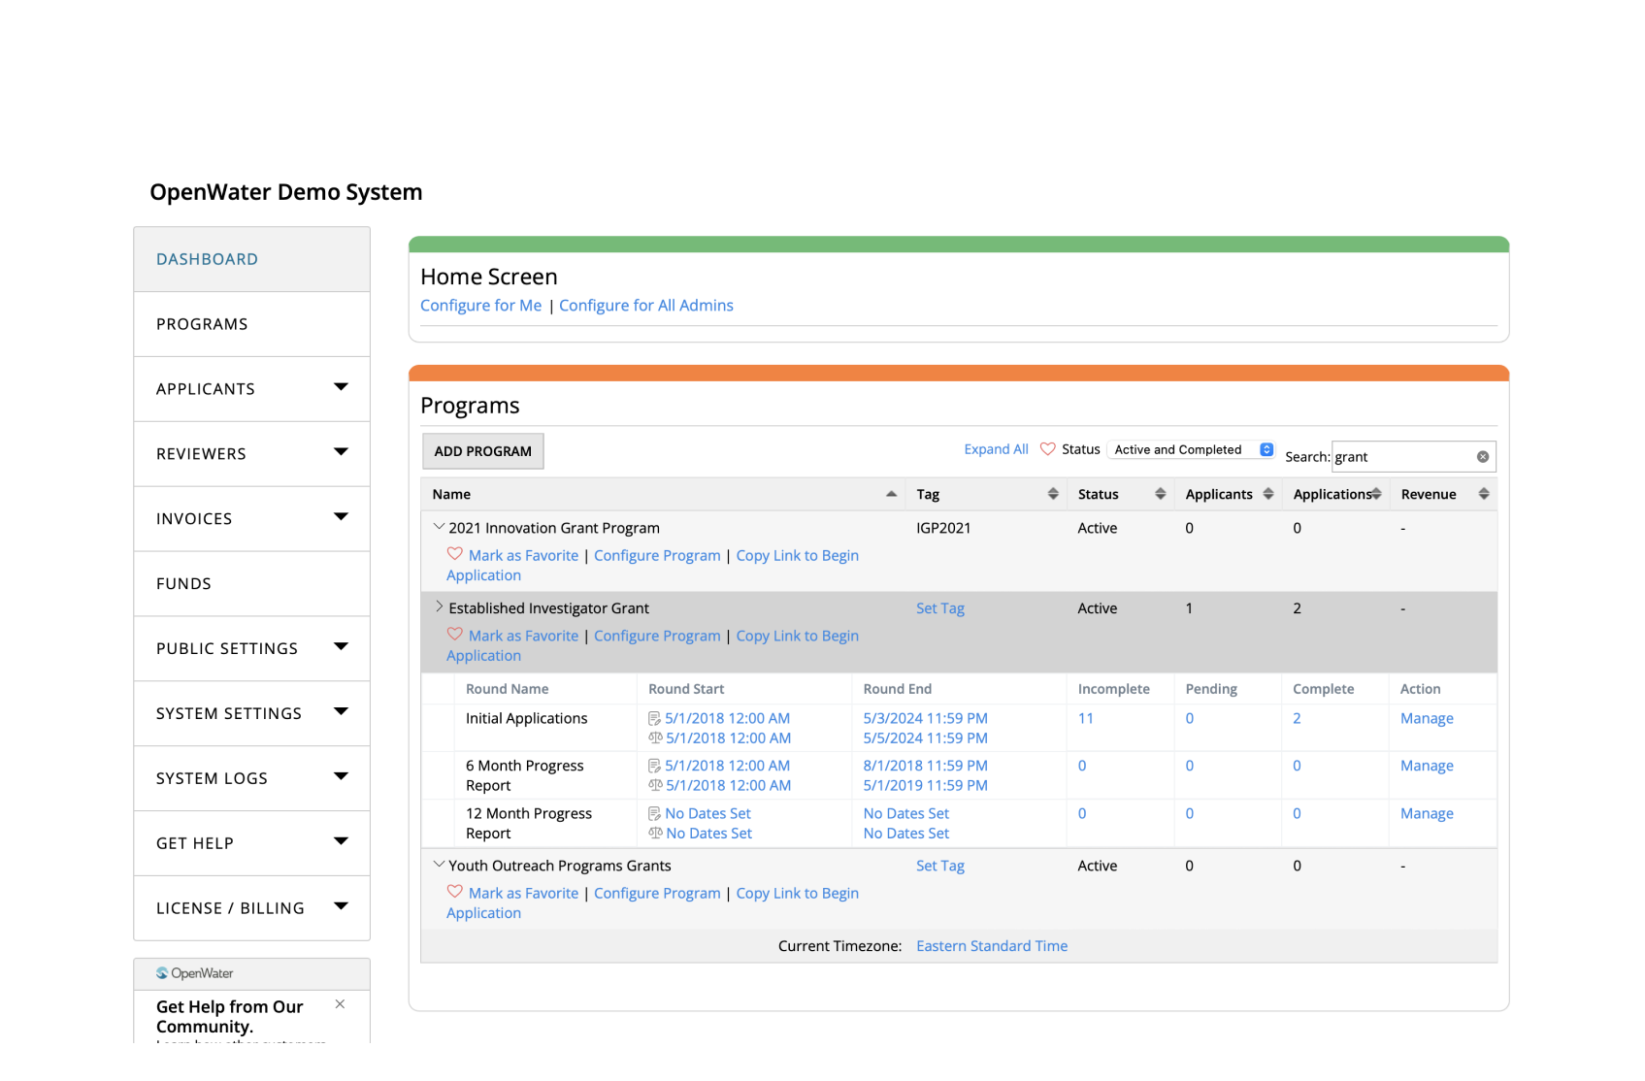1645x1081 pixels.
Task: Click the Expand All link
Action: [x=996, y=448]
